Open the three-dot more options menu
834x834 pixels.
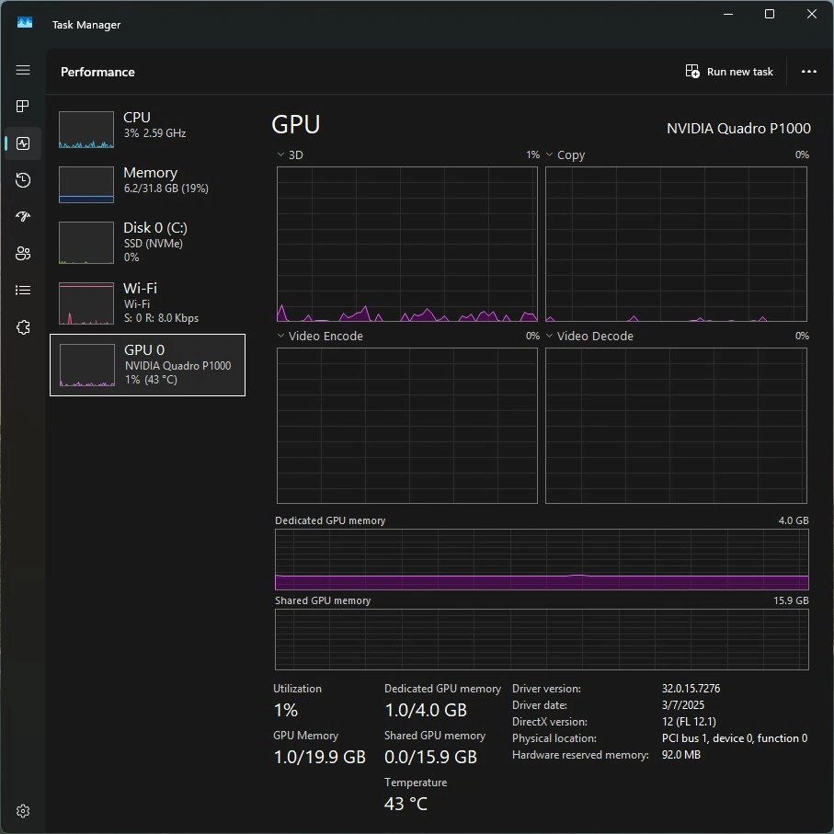click(x=809, y=72)
